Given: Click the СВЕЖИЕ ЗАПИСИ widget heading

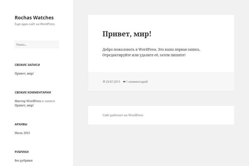Looking at the screenshot, I should click(x=27, y=65).
